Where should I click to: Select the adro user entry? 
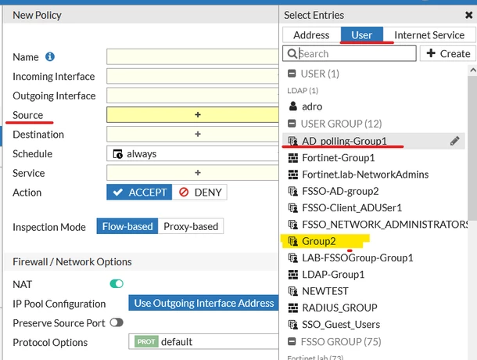(x=374, y=106)
